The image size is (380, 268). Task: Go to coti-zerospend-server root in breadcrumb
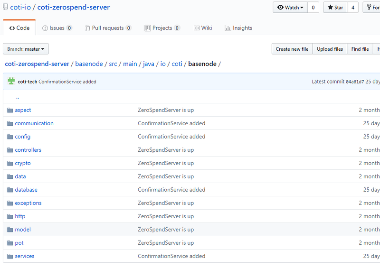pyautogui.click(x=37, y=64)
